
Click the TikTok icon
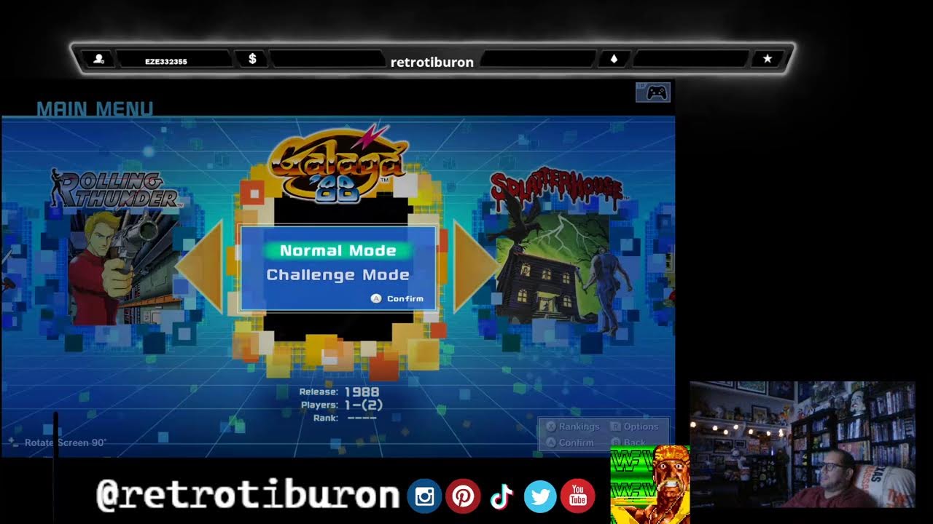pyautogui.click(x=501, y=497)
